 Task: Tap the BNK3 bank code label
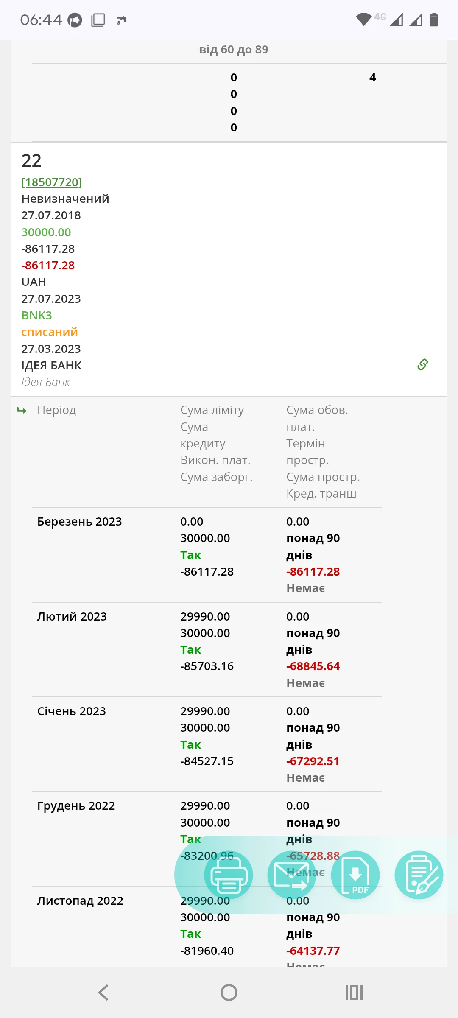[37, 316]
